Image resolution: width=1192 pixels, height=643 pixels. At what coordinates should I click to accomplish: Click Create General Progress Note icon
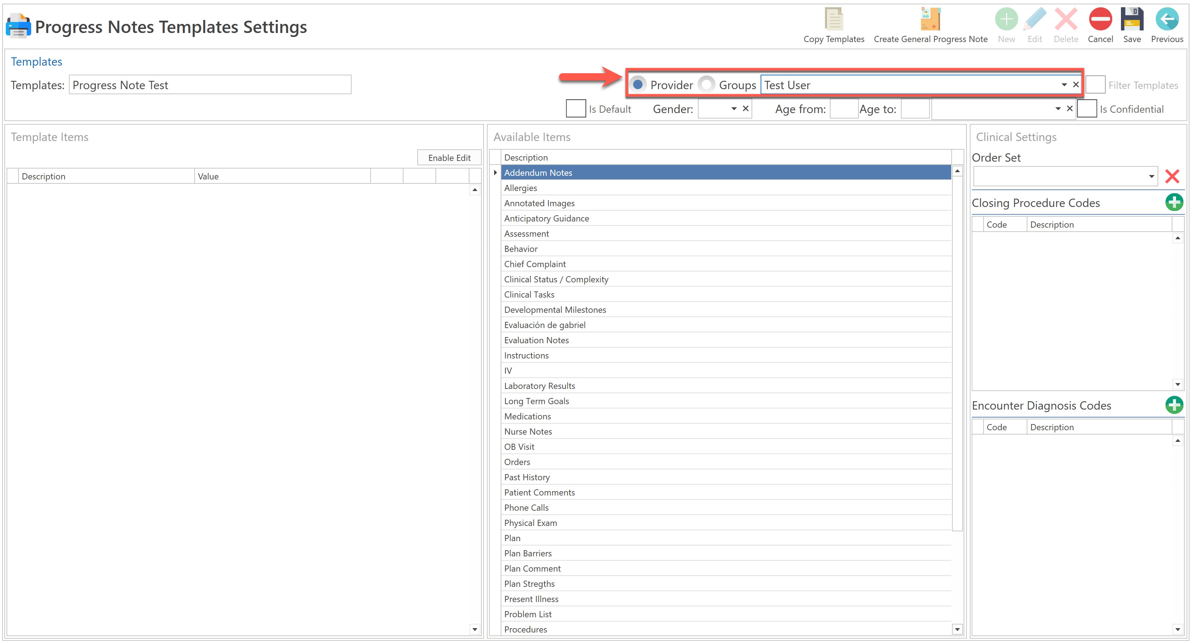[x=930, y=20]
